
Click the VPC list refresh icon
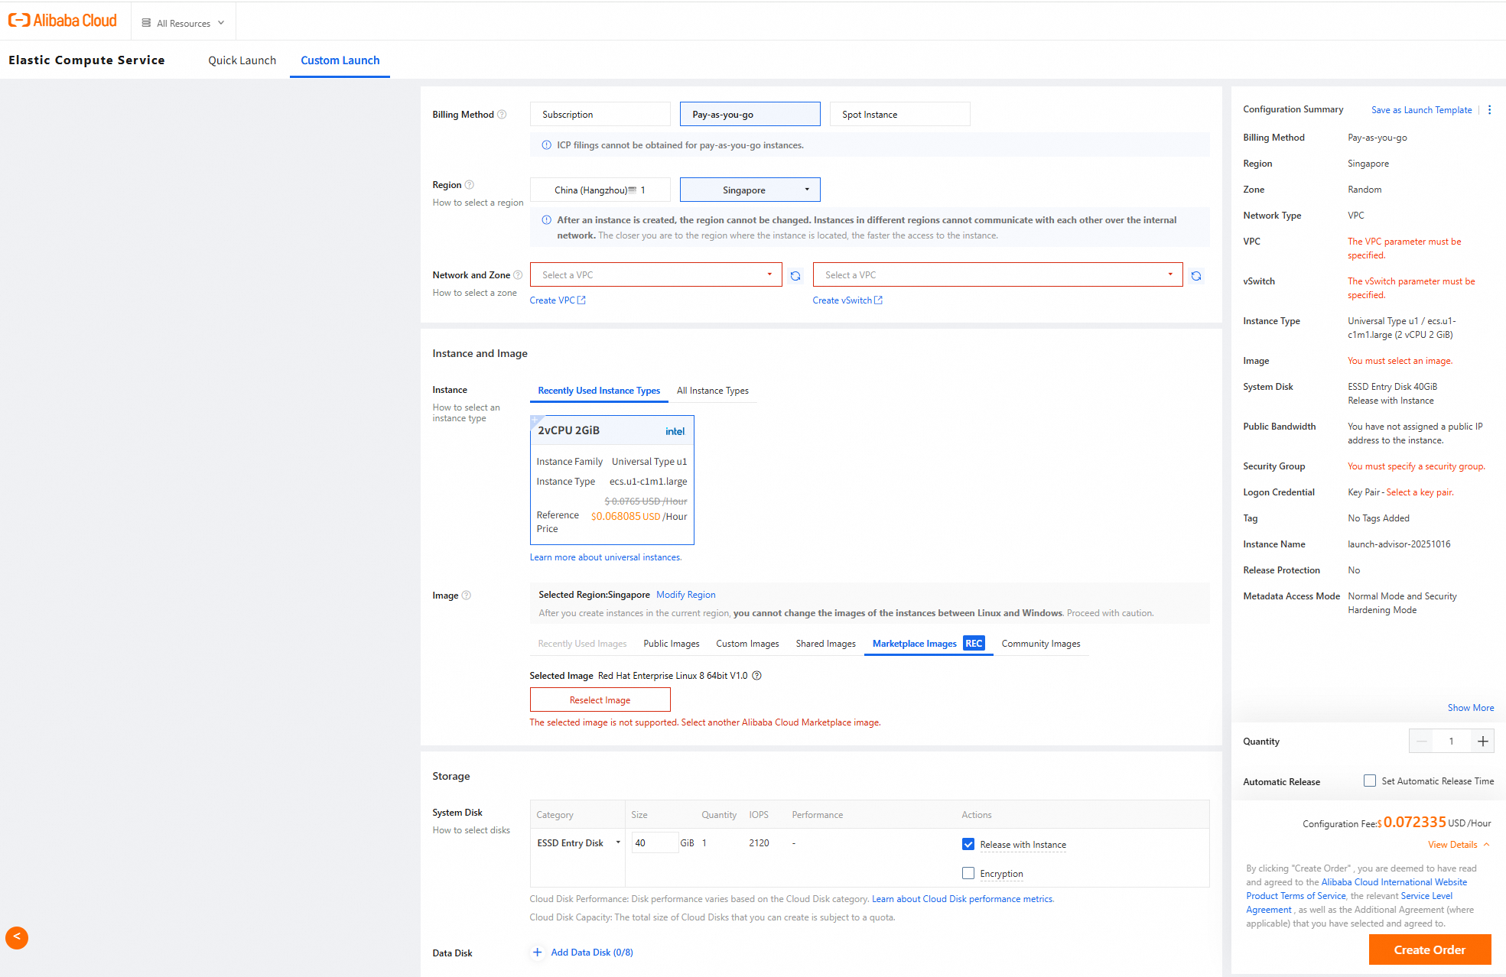795,276
